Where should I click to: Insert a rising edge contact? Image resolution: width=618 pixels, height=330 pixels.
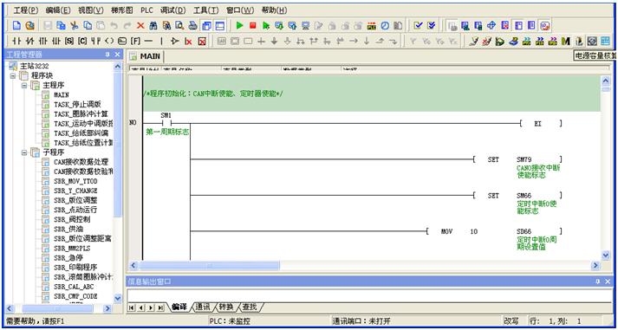[43, 41]
